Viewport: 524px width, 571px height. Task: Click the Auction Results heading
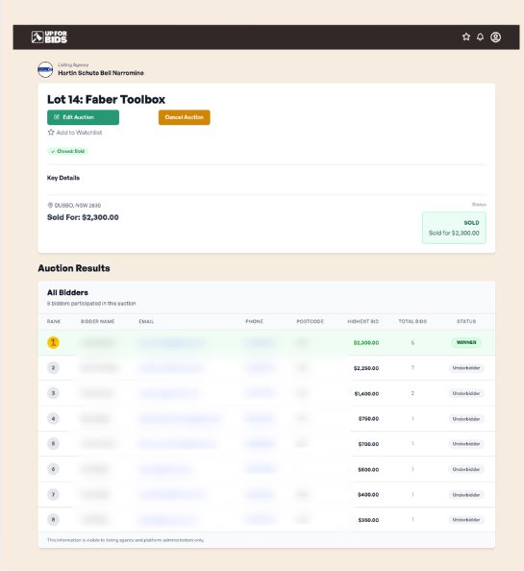click(x=74, y=268)
